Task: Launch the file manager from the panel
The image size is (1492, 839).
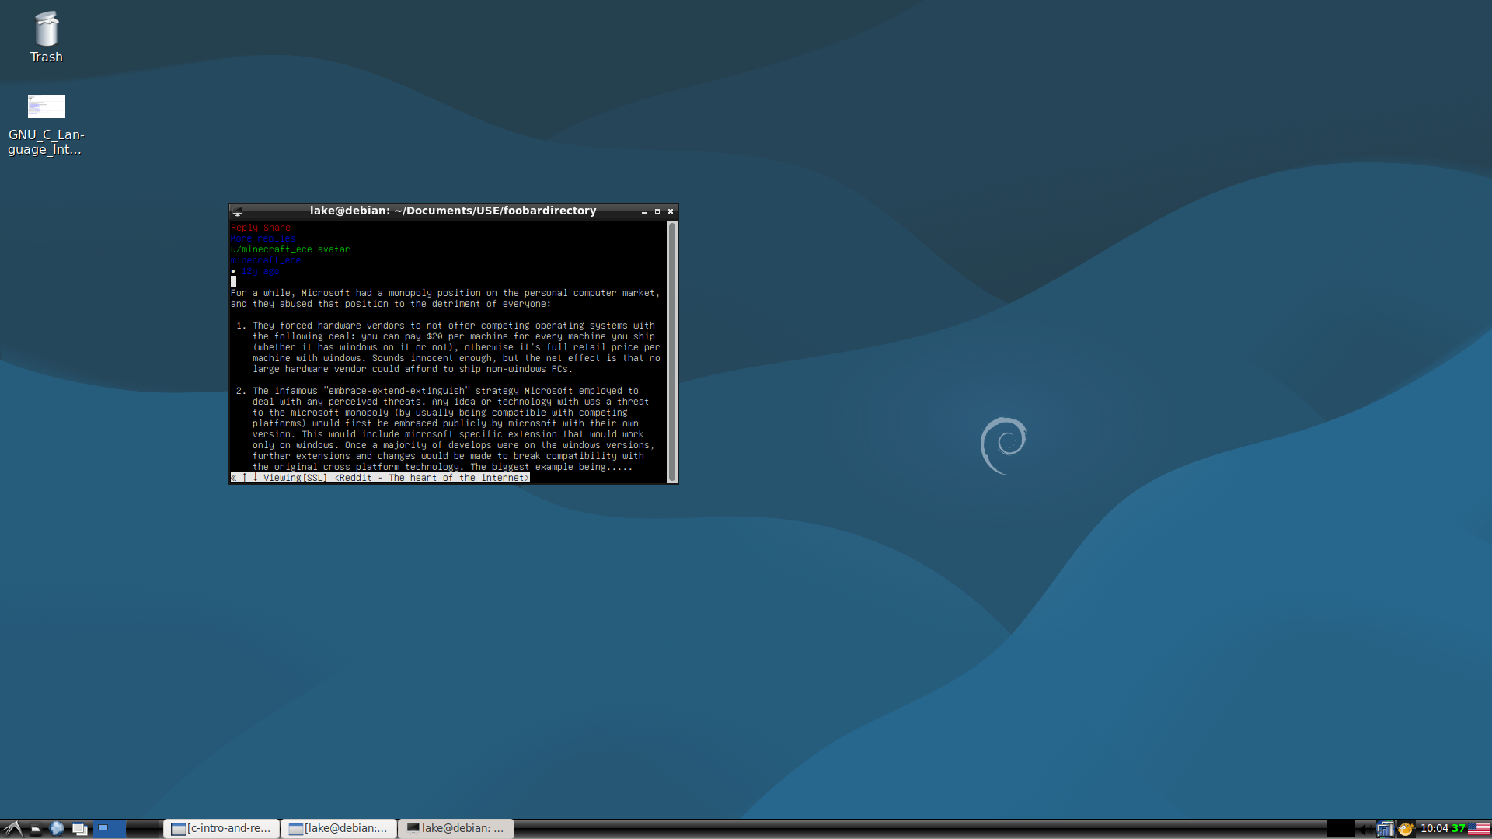Action: [36, 829]
